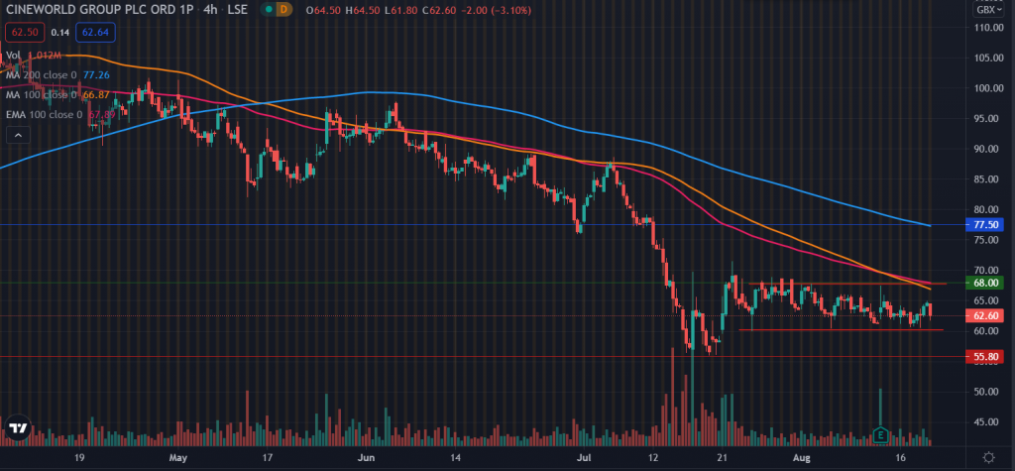Click the 100.00 price scale value
Image resolution: width=1015 pixels, height=471 pixels.
click(990, 88)
